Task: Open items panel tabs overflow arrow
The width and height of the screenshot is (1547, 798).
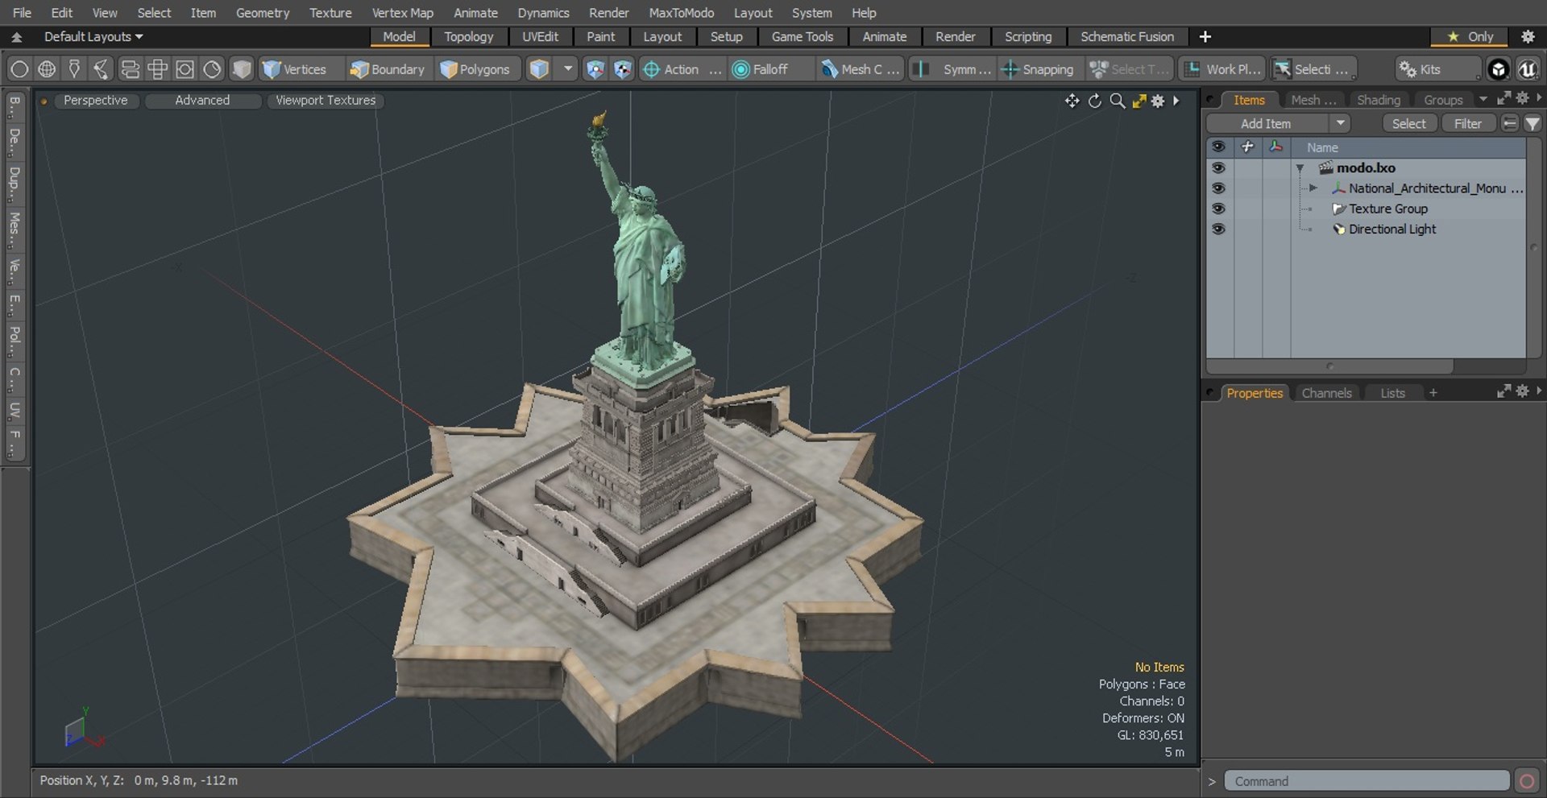Action: point(1483,100)
